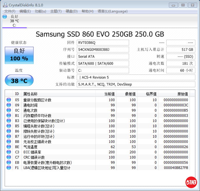This screenshot has height=191, width=200.
Task: Click the 38 °C temperature button
Action: pyautogui.click(x=19, y=81)
